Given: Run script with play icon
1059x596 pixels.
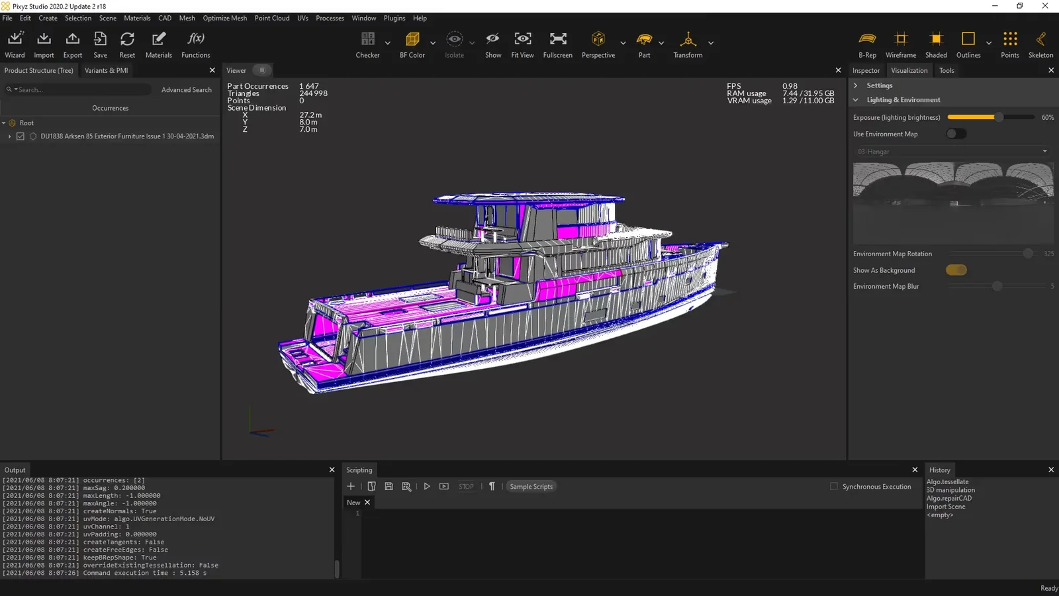Looking at the screenshot, I should pyautogui.click(x=427, y=486).
